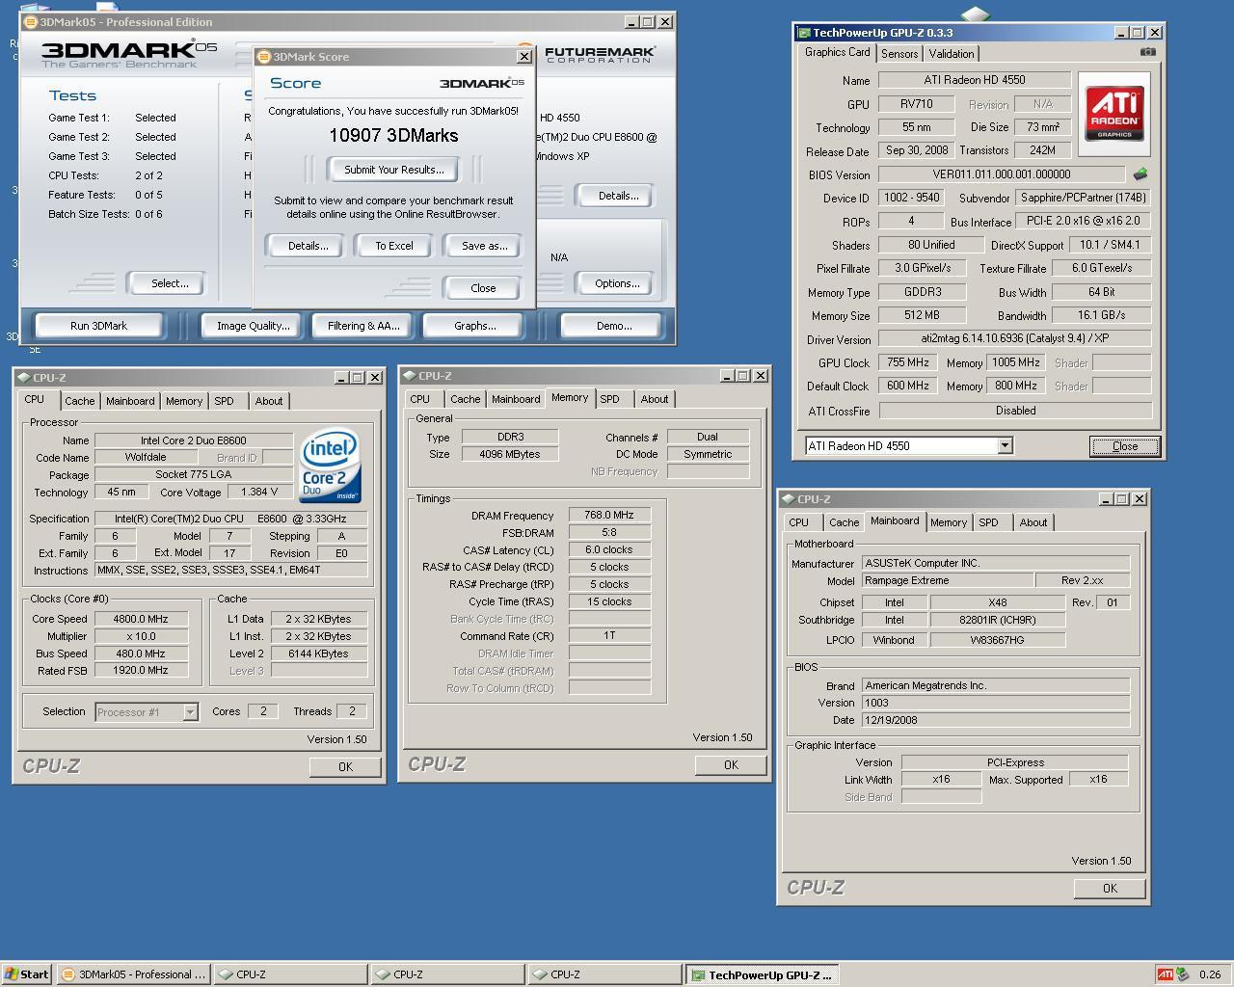This screenshot has width=1234, height=987.
Task: Click the Core Voltage 1.384 V value
Action: point(259,492)
